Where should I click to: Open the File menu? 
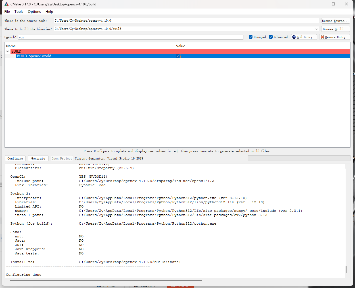7,12
